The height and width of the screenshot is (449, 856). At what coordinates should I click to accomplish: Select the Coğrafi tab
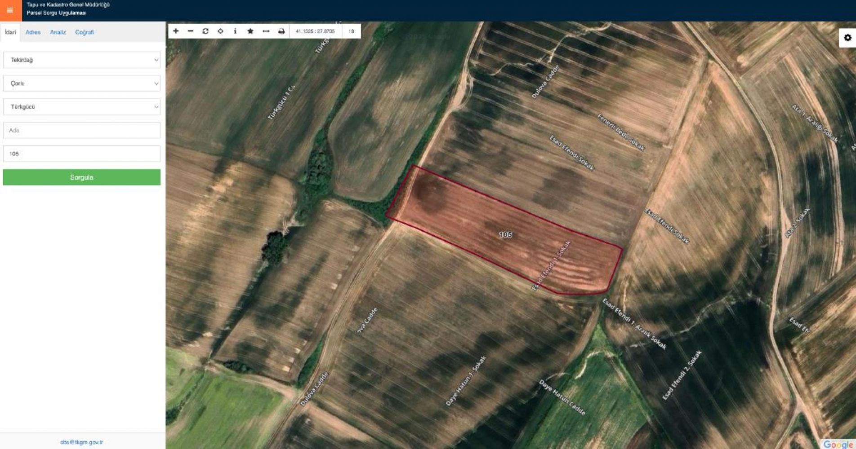[x=85, y=32]
